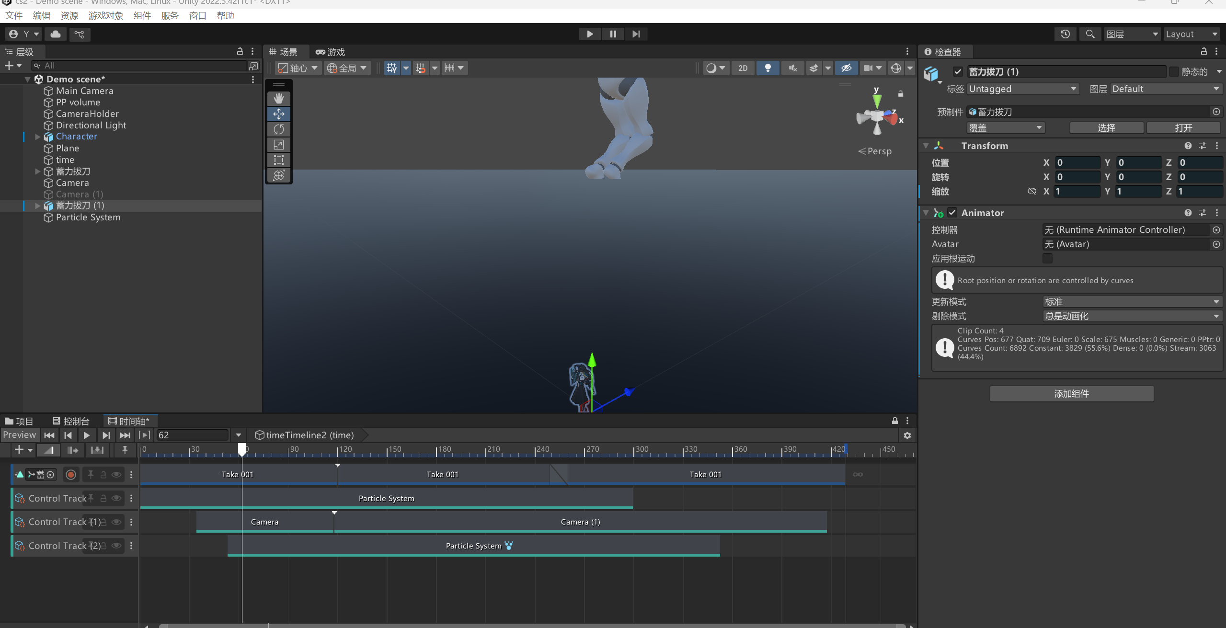The height and width of the screenshot is (628, 1226).
Task: Click the record button on animation track
Action: coord(71,475)
